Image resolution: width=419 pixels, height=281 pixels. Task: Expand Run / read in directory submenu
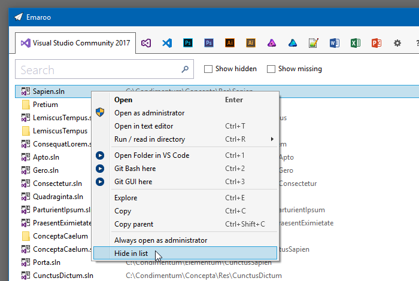pyautogui.click(x=185, y=139)
